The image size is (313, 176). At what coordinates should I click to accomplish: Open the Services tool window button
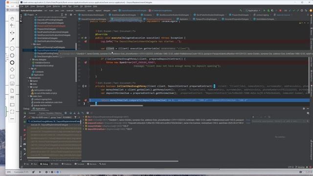pos(91,164)
